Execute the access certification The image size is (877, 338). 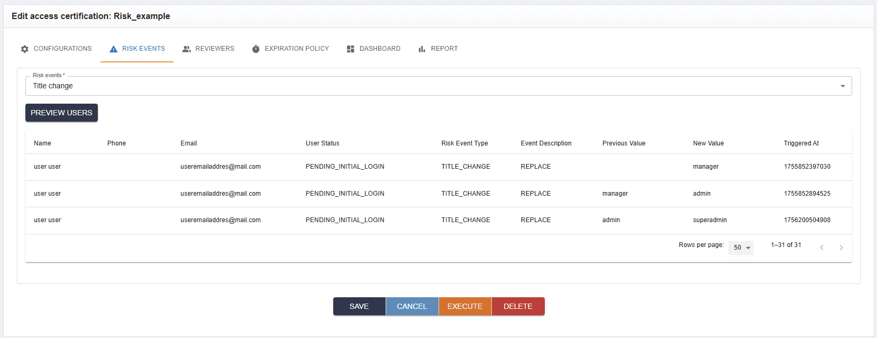click(x=465, y=306)
